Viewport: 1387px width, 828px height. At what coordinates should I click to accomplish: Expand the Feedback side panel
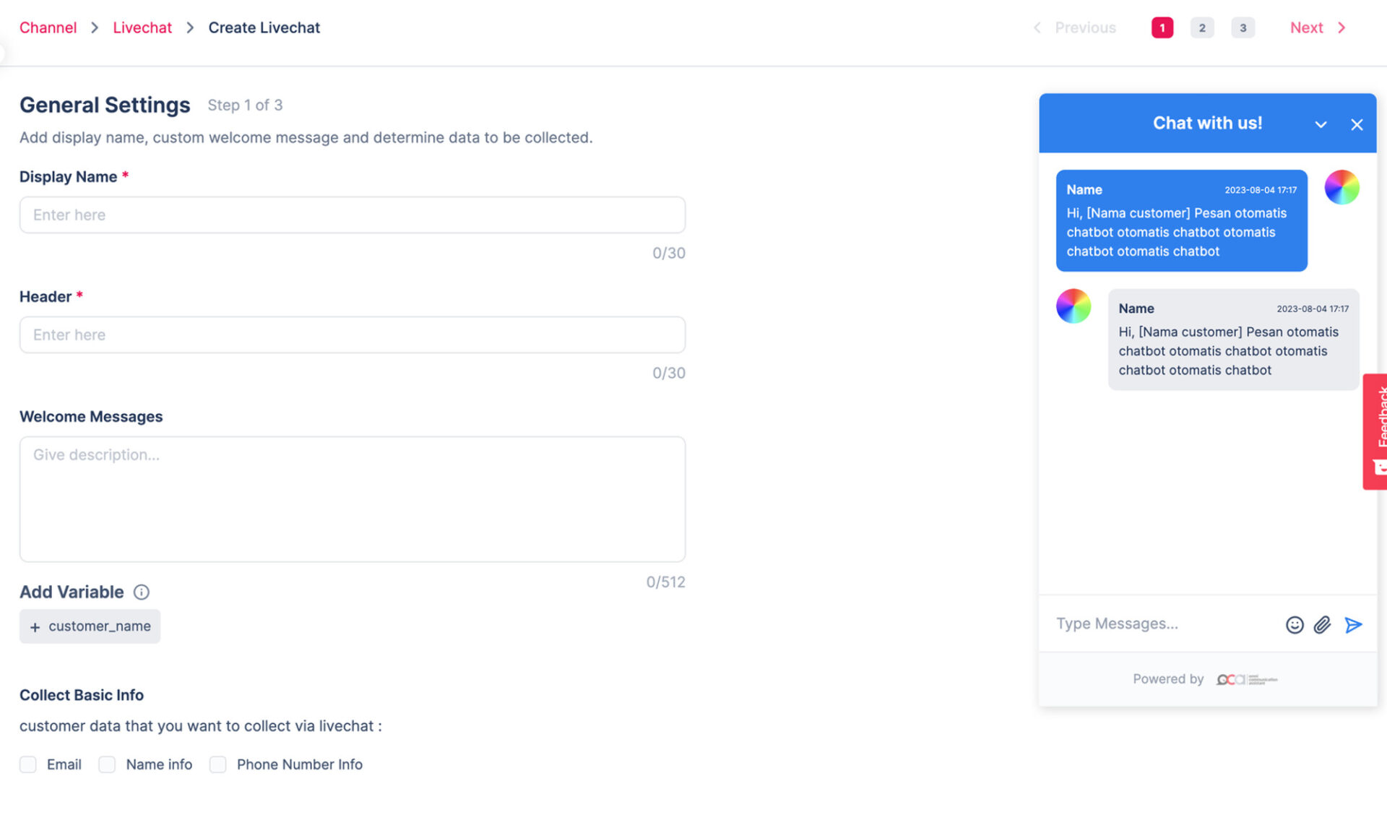coord(1380,419)
